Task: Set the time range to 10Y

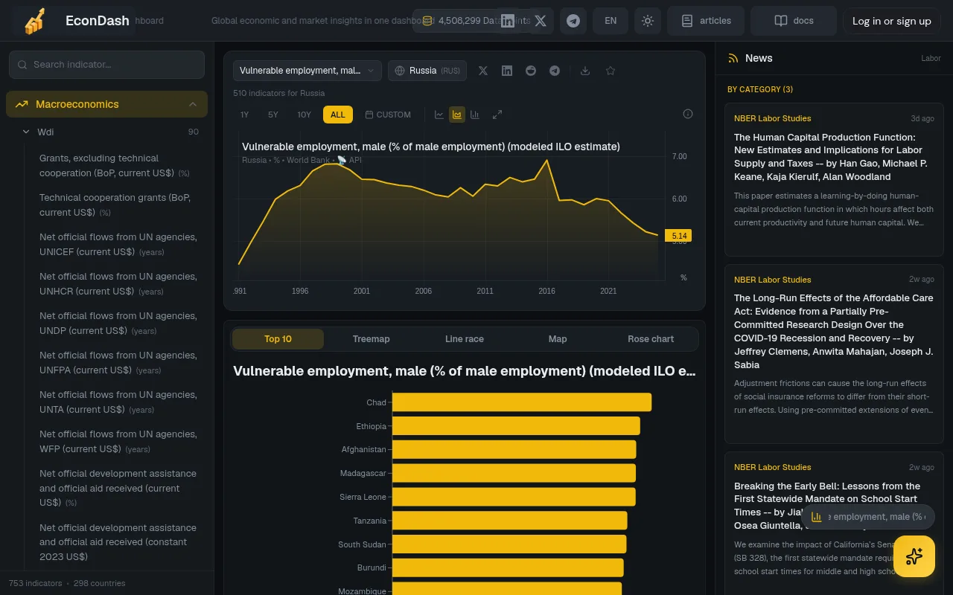Action: click(x=305, y=115)
